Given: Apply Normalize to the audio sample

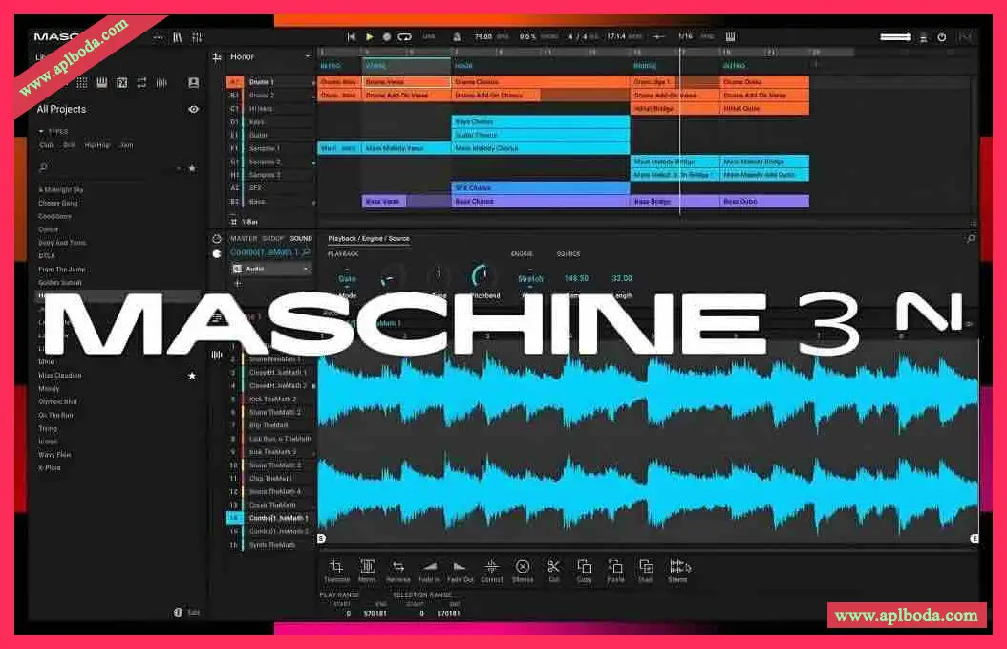Looking at the screenshot, I should tap(367, 566).
